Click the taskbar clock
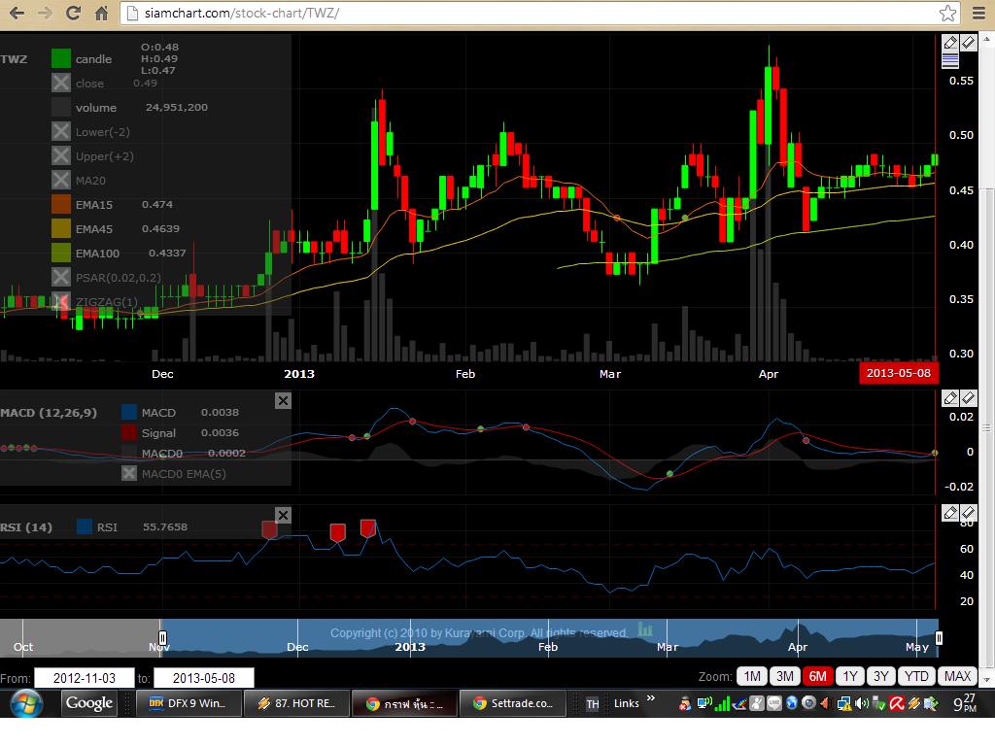 (966, 703)
